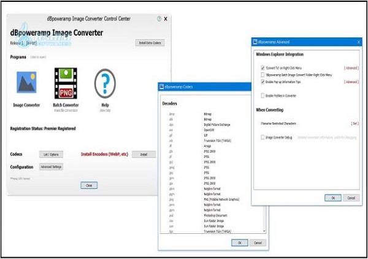Click Registration Status: Premier Registered text
The image size is (368, 259).
click(43, 128)
